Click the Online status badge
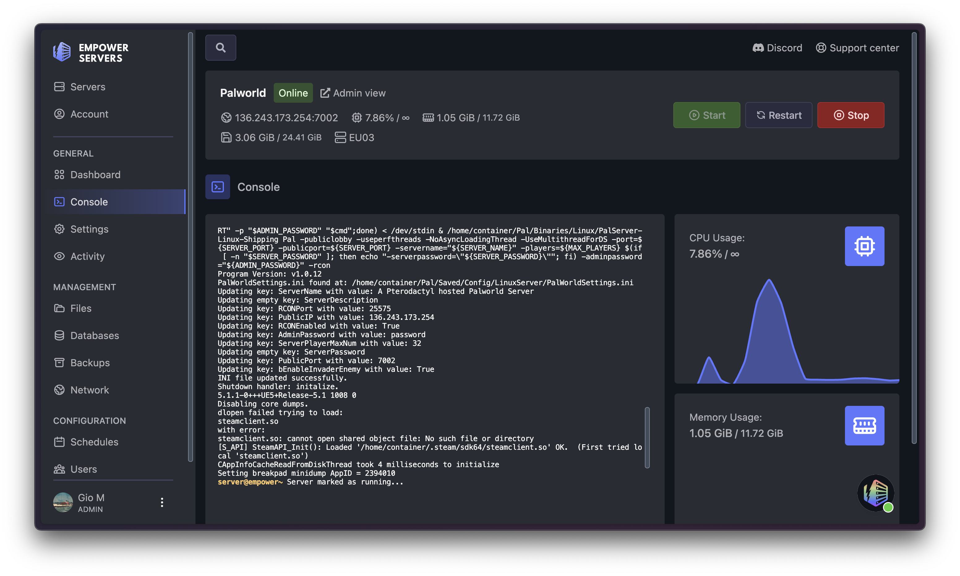Viewport: 960px width, 576px height. point(293,93)
